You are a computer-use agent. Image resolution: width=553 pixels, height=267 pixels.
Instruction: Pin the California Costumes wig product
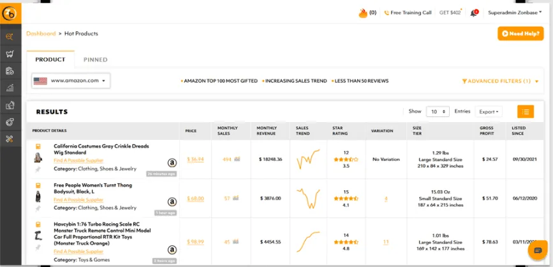coord(38,170)
